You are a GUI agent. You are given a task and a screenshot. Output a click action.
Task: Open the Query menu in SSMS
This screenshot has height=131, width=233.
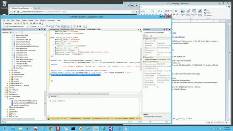pos(18,20)
